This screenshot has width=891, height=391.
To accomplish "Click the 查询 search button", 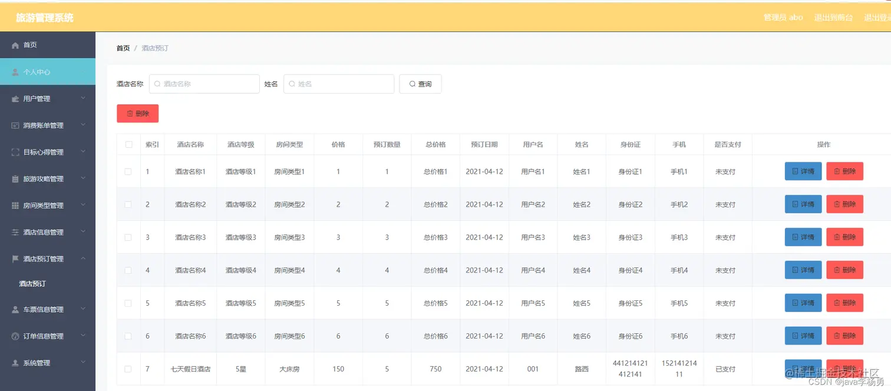I will tap(420, 84).
